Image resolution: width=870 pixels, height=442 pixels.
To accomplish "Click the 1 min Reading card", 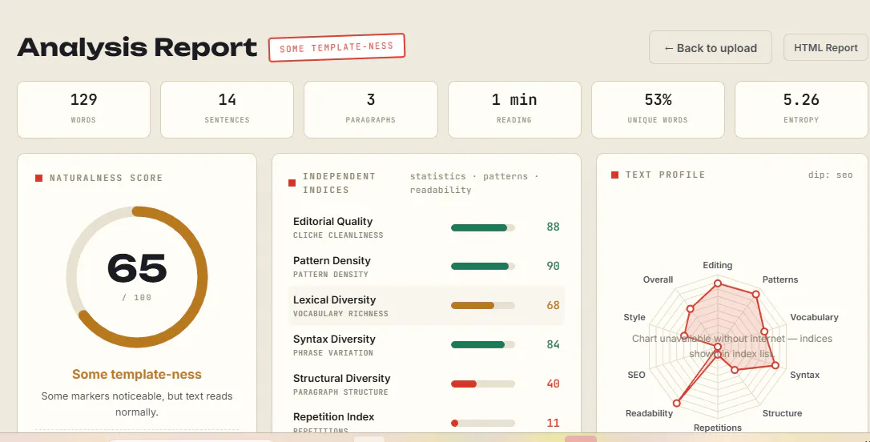I will coord(514,109).
